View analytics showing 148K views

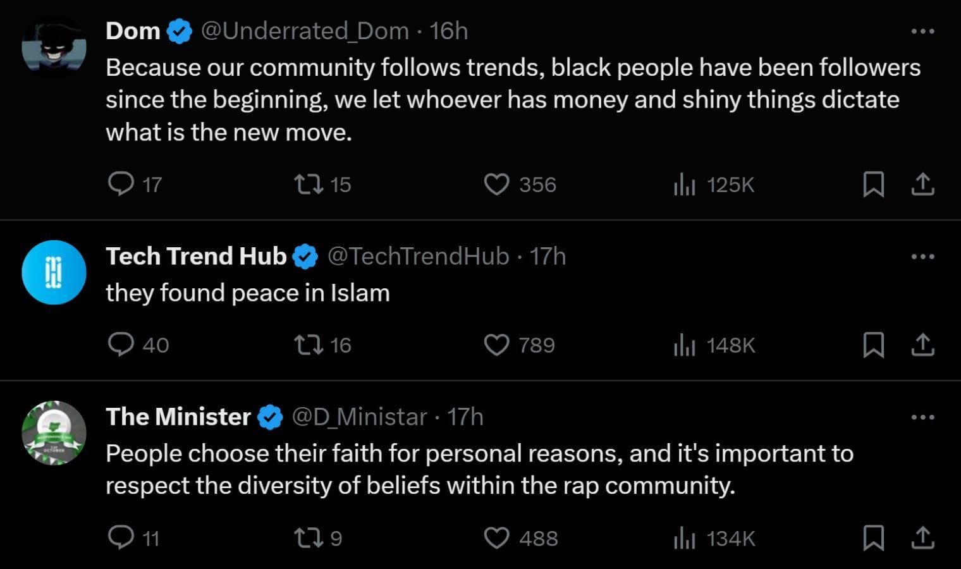[x=714, y=345]
